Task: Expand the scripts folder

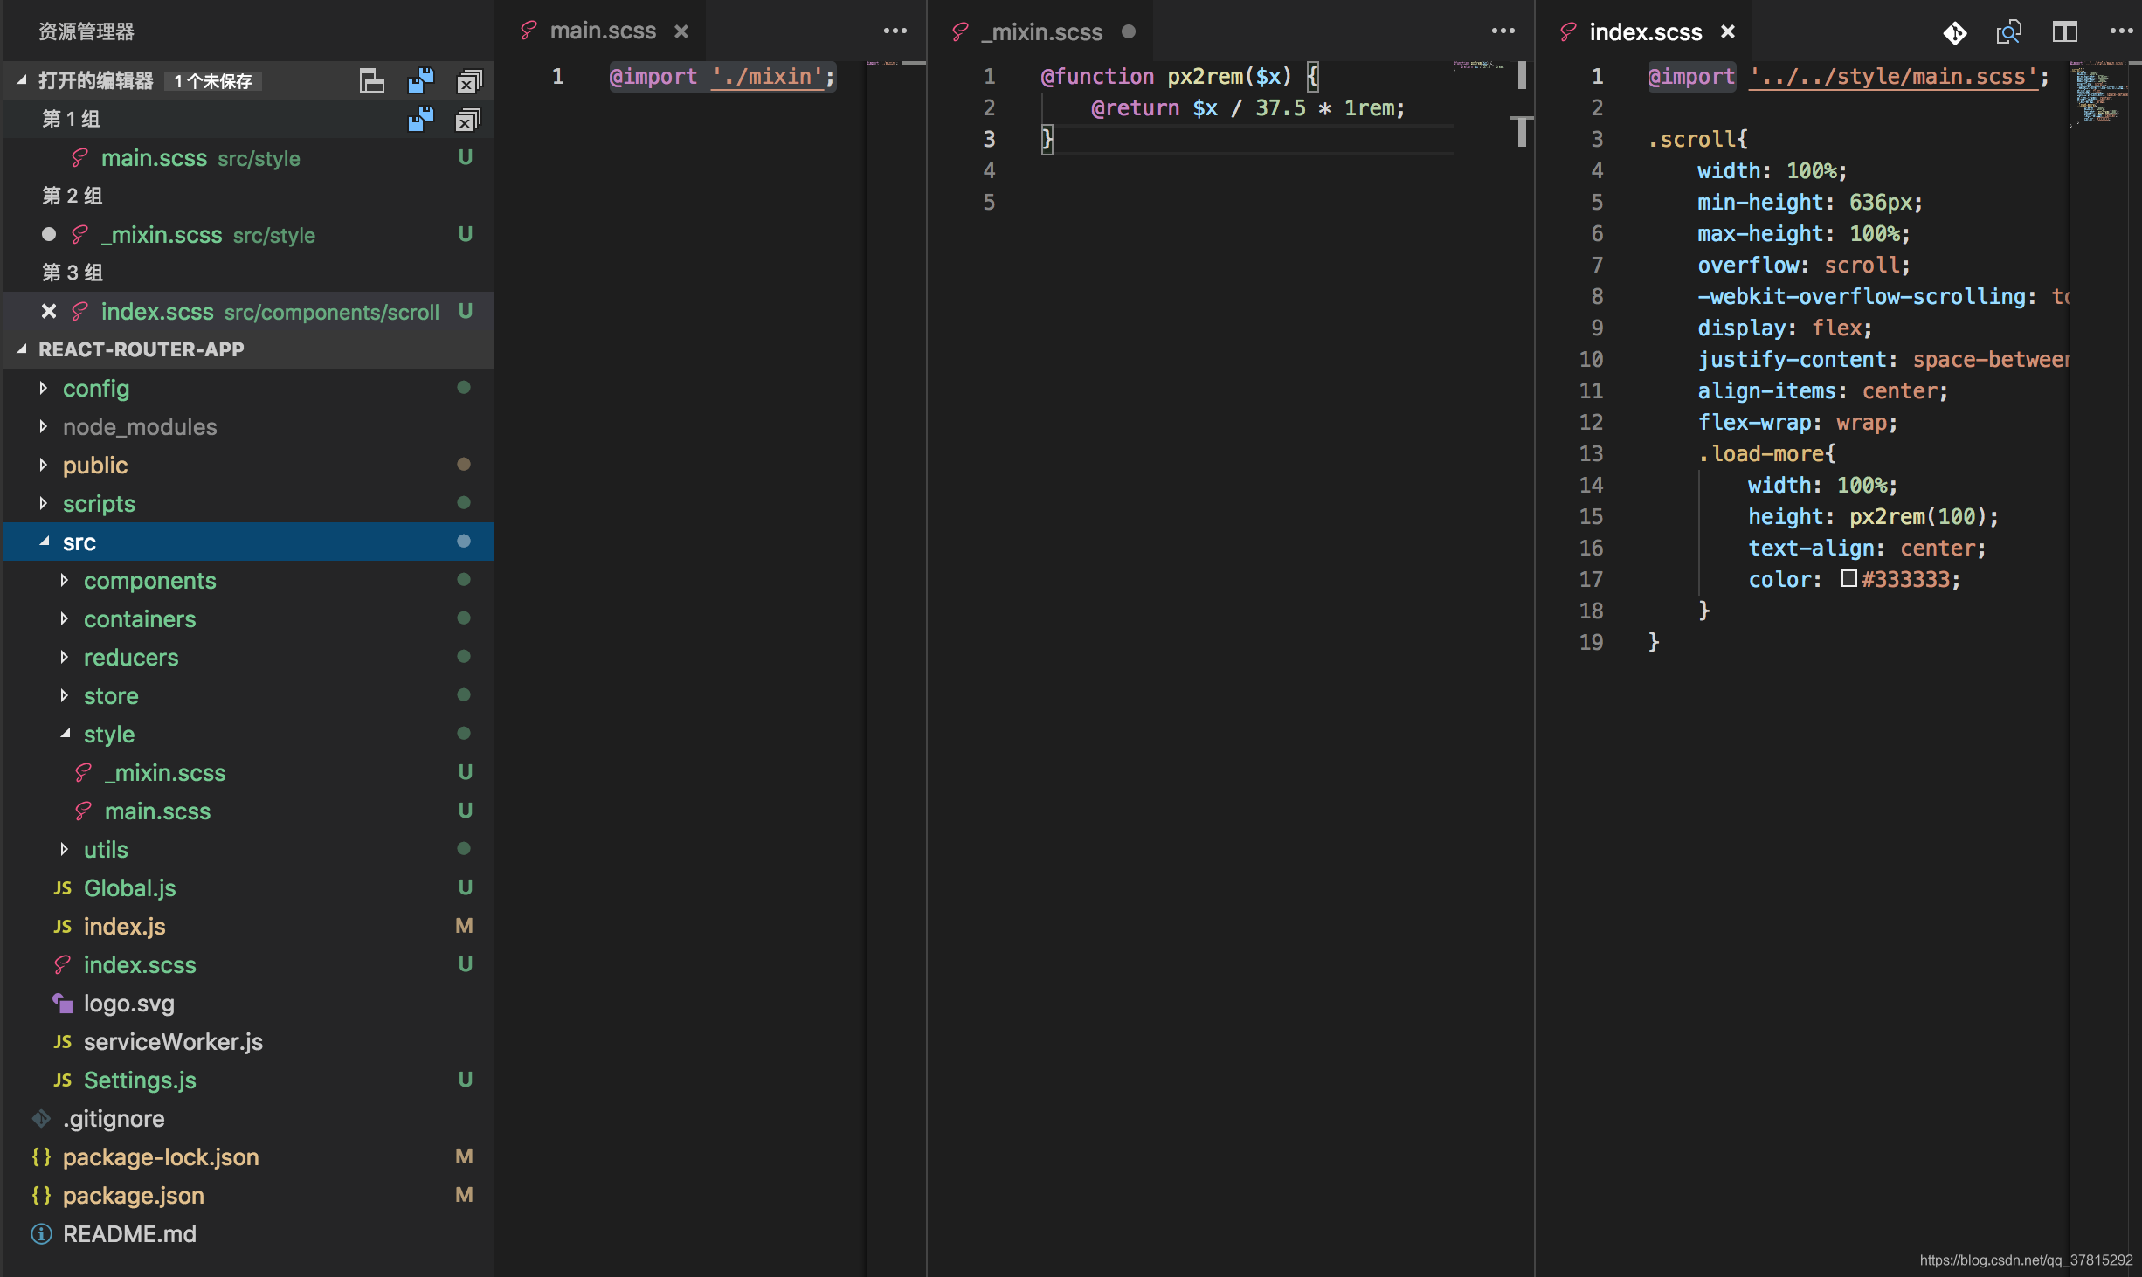Action: 43,503
